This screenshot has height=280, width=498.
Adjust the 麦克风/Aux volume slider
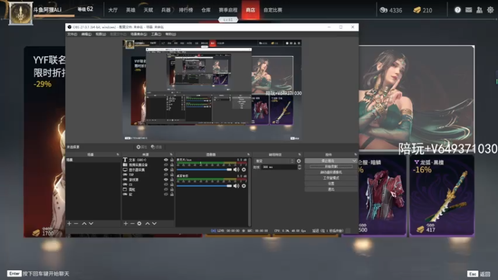pyautogui.click(x=204, y=170)
